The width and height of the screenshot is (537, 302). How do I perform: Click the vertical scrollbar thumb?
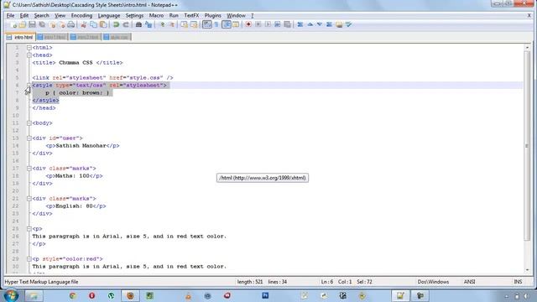coord(527,146)
